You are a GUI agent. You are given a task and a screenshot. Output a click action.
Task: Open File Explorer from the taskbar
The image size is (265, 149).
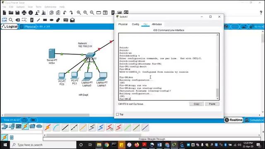(99, 145)
